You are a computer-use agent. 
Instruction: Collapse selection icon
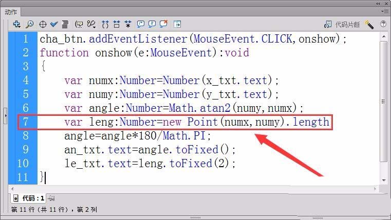(117, 24)
